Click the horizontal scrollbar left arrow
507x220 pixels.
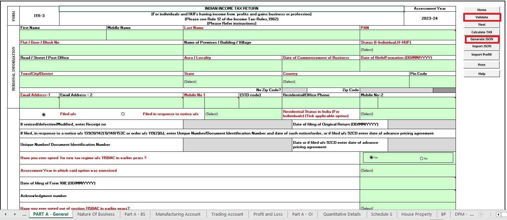click(498, 214)
